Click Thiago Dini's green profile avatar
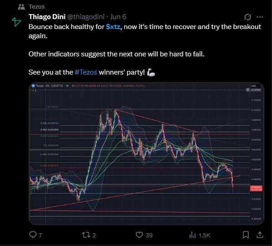Viewport: 272px width, 246px height. click(16, 22)
